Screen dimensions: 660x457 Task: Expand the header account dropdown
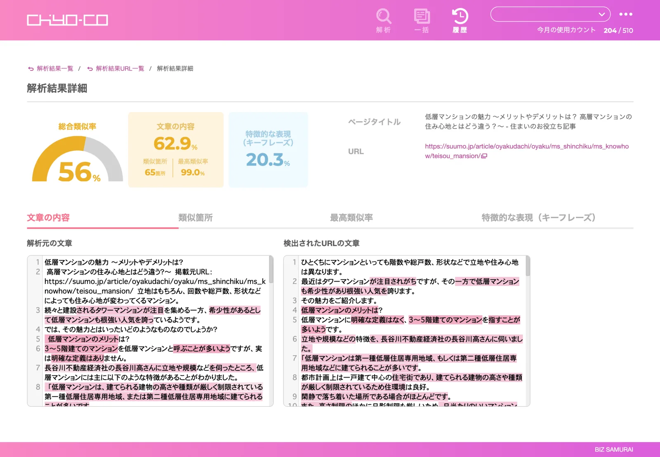(550, 14)
